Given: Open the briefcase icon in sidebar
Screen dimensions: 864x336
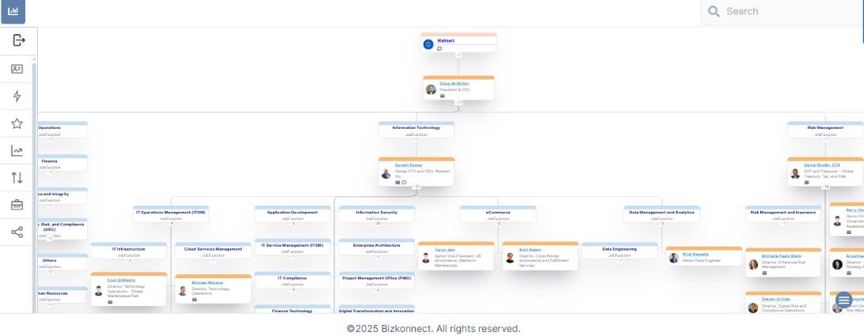Looking at the screenshot, I should point(17,205).
